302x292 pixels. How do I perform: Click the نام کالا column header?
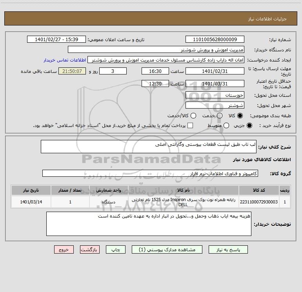(x=184, y=190)
